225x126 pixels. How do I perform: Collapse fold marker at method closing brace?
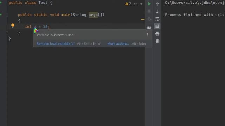click(x=7, y=33)
